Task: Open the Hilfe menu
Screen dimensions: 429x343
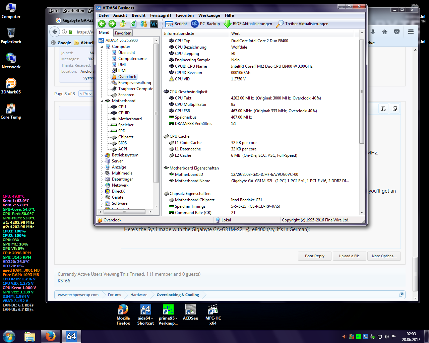Action: [x=229, y=15]
